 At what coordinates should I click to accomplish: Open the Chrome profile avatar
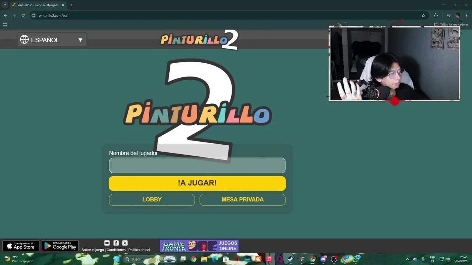coord(458,15)
